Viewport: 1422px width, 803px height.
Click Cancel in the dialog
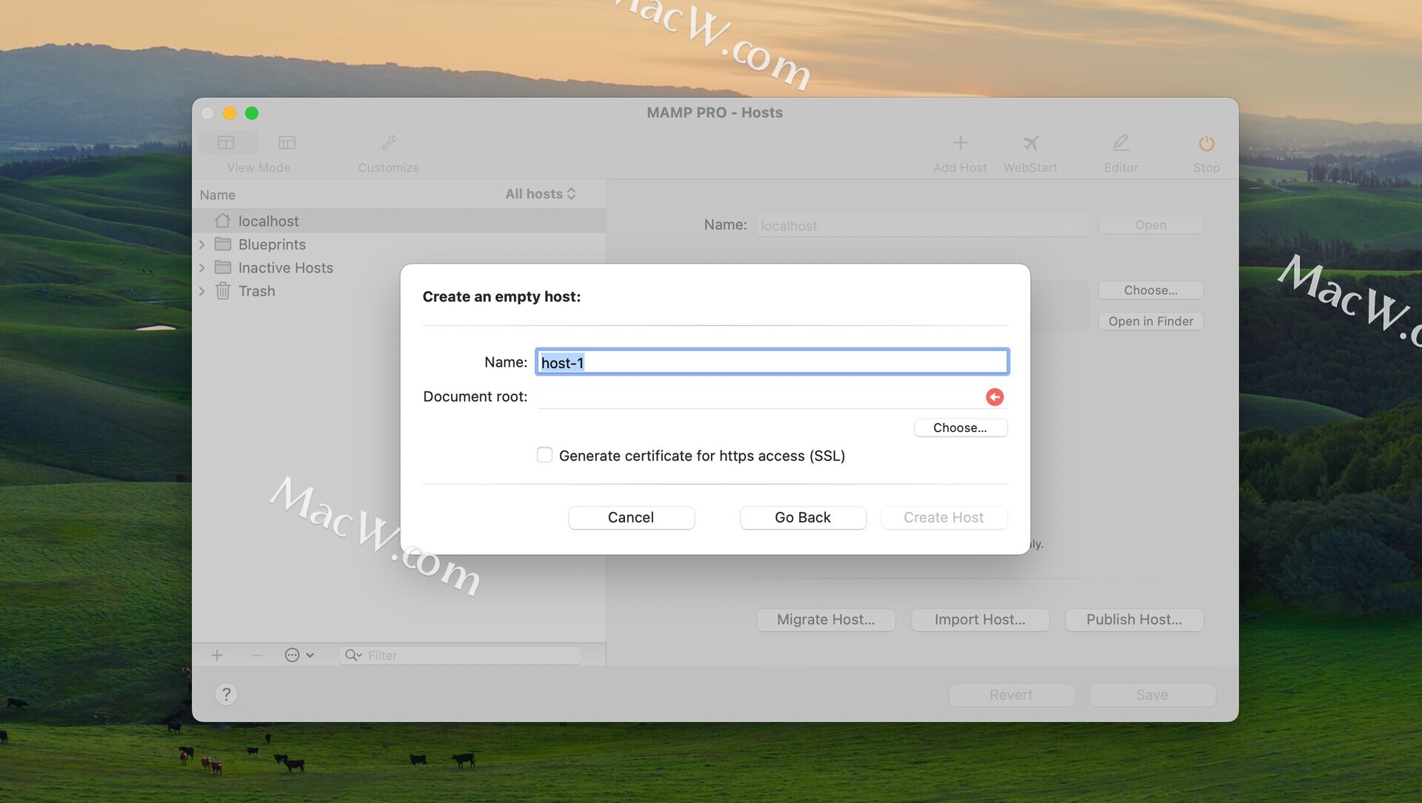pos(631,517)
